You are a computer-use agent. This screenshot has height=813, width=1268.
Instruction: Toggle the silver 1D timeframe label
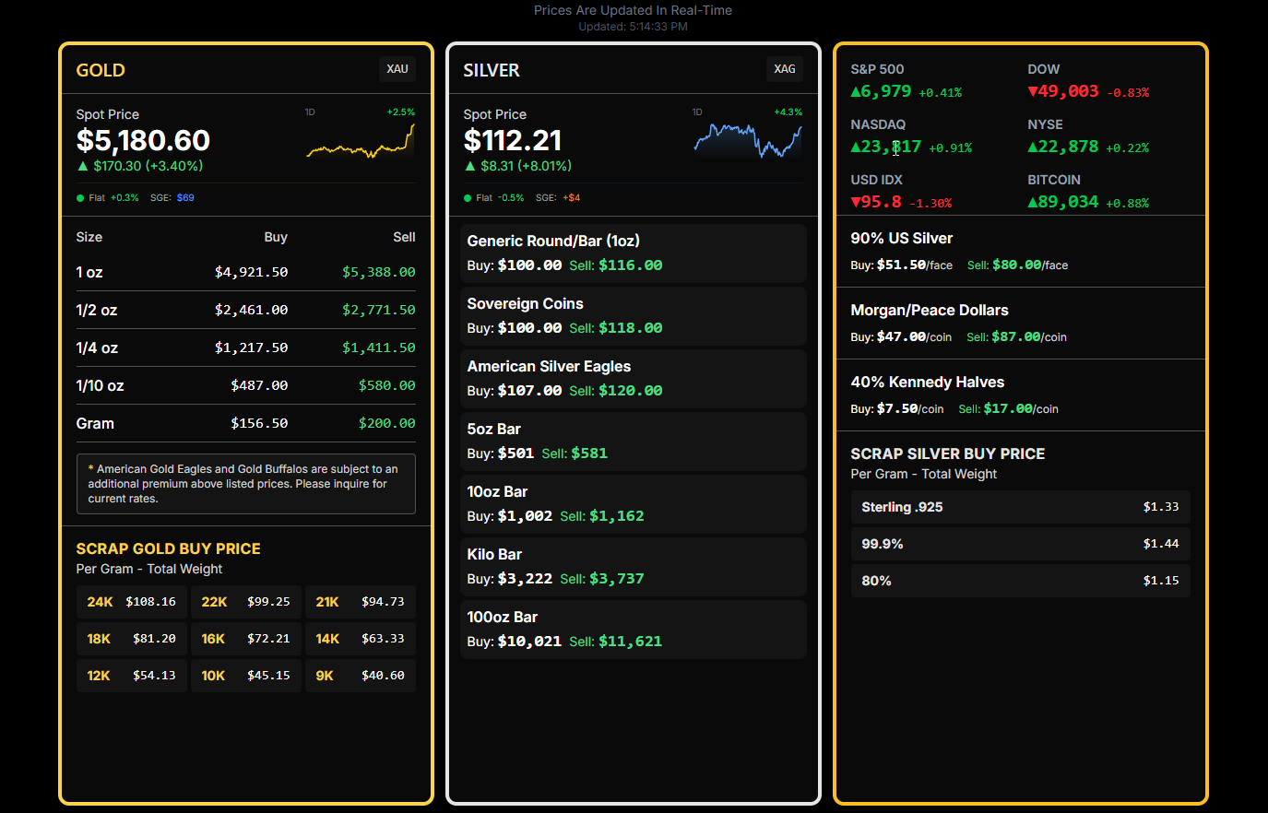point(696,112)
